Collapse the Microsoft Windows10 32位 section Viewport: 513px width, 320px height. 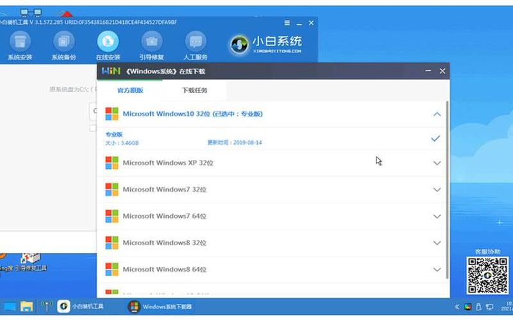click(437, 114)
